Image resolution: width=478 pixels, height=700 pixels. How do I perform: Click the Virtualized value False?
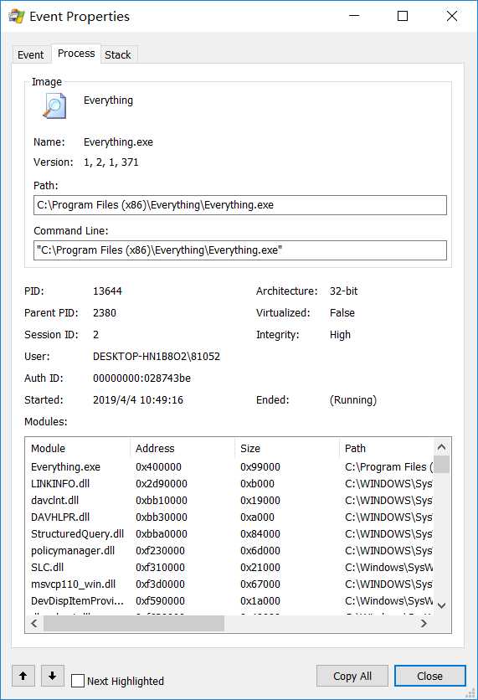[342, 313]
